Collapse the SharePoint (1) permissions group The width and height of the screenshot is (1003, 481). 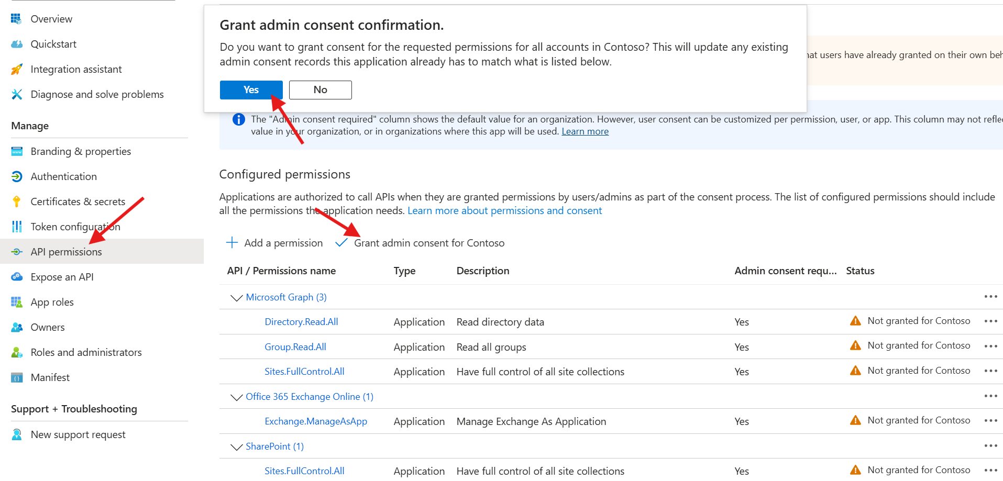[x=236, y=446]
